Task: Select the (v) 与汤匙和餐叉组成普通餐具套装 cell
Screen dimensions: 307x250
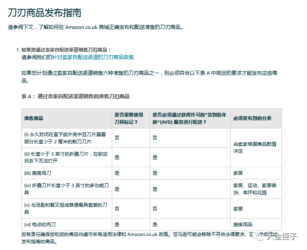Action: coord(67,209)
